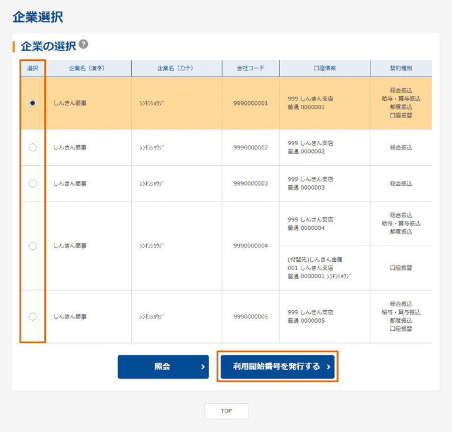This screenshot has height=432, width=452.
Task: Click the 選択 column header
Action: pos(33,68)
